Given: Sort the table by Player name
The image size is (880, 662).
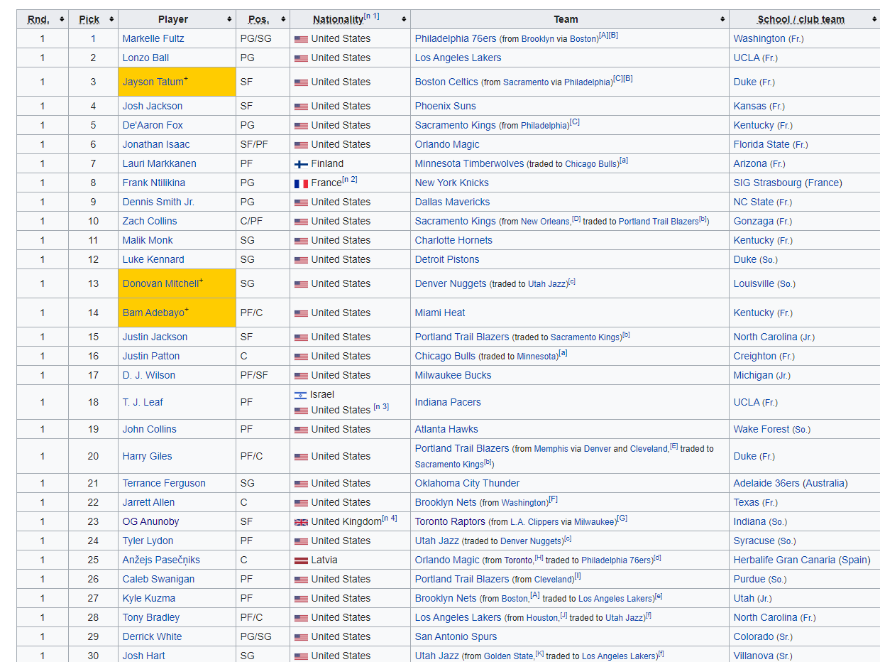Looking at the screenshot, I should (229, 19).
